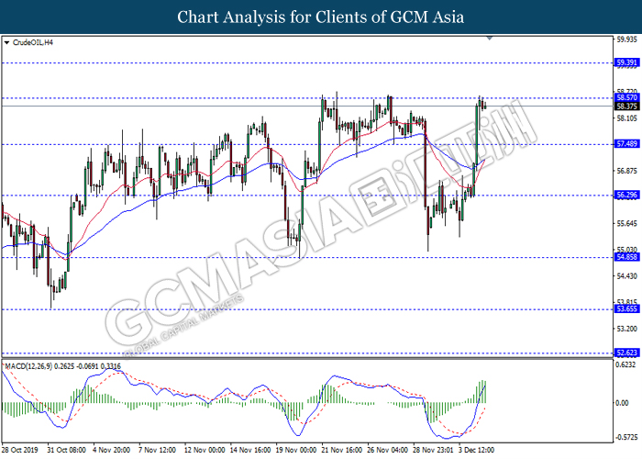Select the 57.489 price level label
Viewport: 642px width, 459px height.
pos(626,144)
